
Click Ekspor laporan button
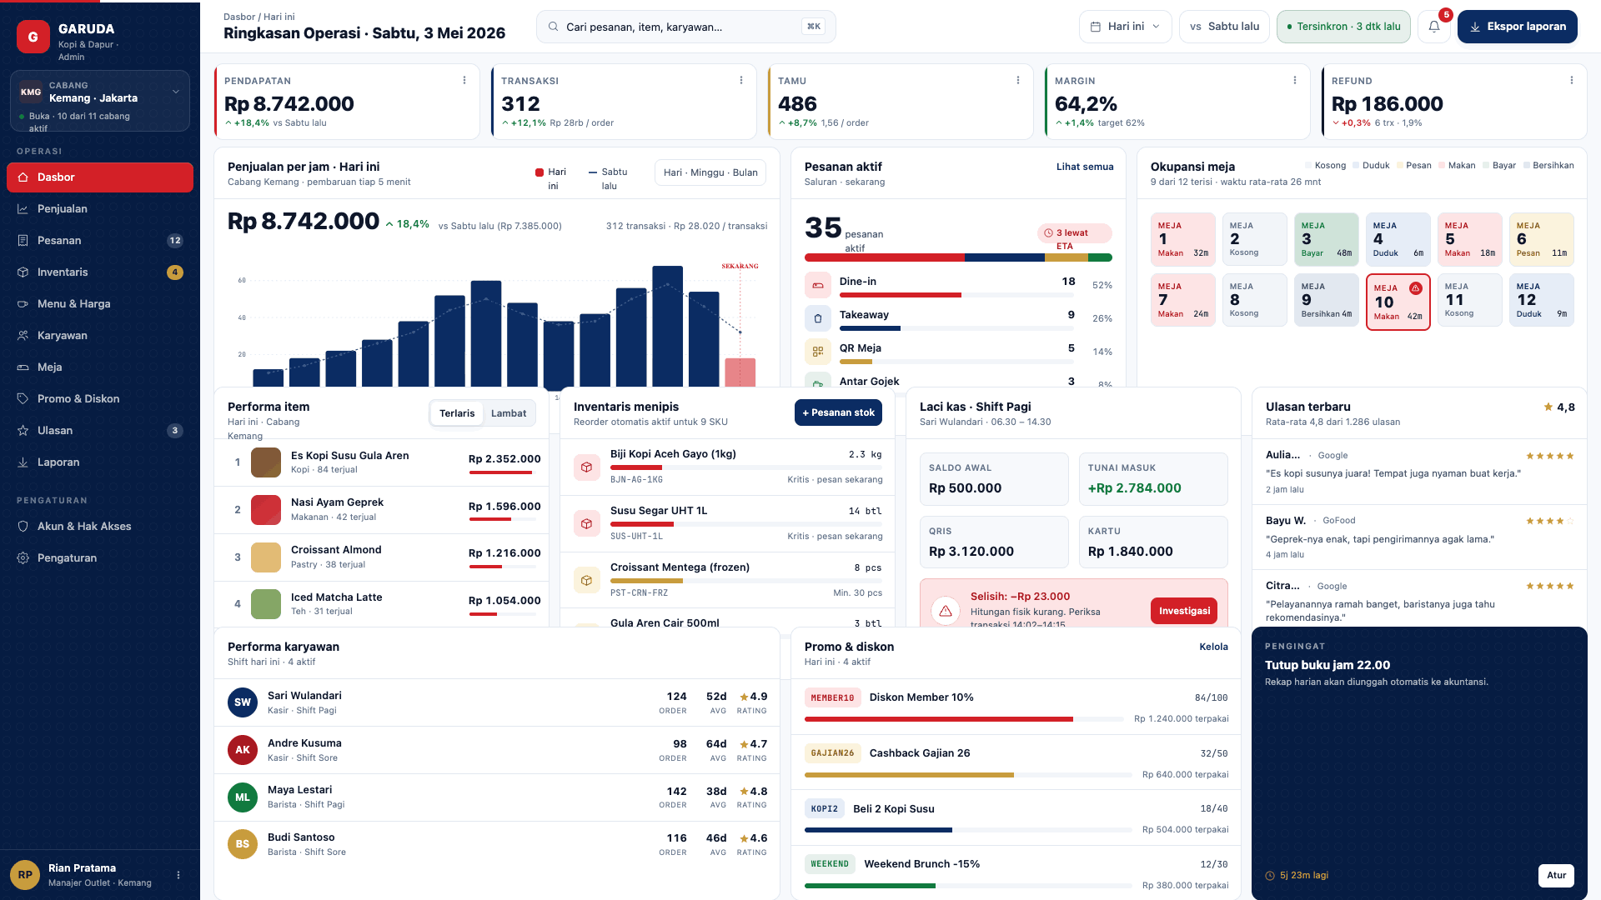click(x=1518, y=27)
